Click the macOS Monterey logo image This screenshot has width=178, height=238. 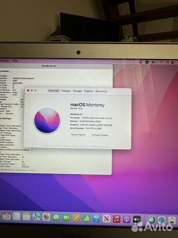coord(47,120)
